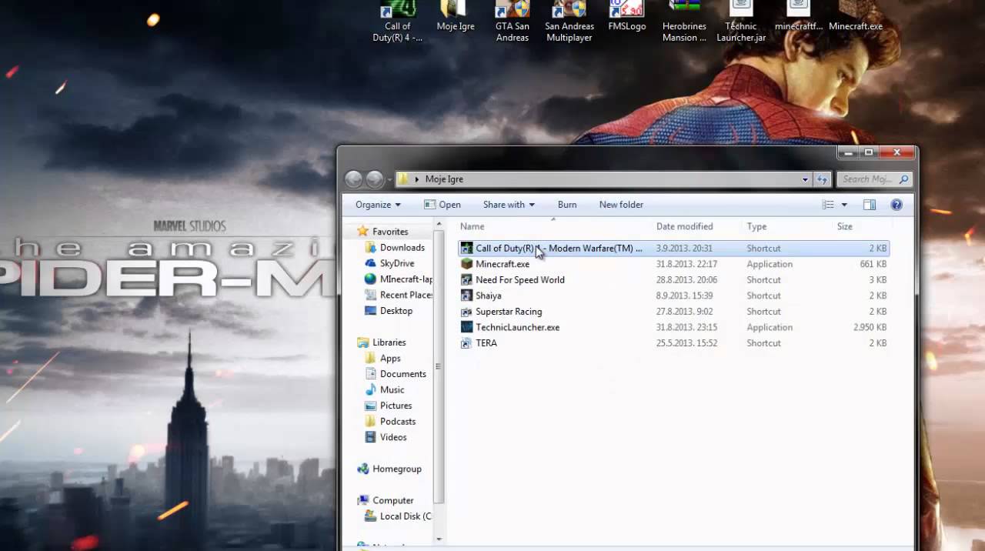Click the Forward navigation arrow in Explorer
Image resolution: width=985 pixels, height=551 pixels.
[x=375, y=179]
